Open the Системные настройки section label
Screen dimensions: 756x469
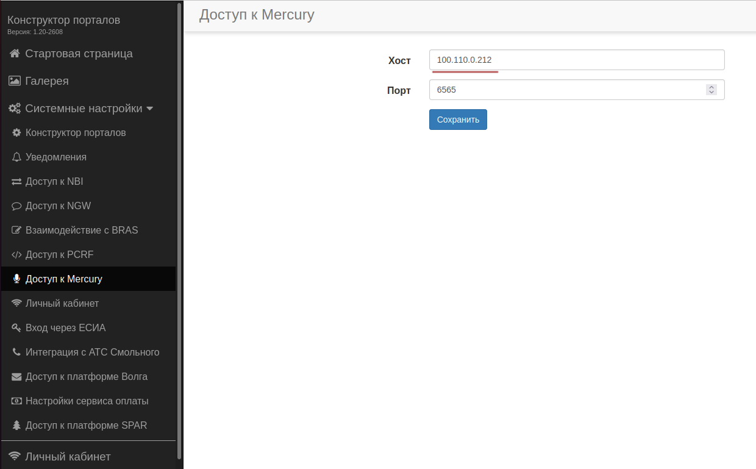pos(84,109)
